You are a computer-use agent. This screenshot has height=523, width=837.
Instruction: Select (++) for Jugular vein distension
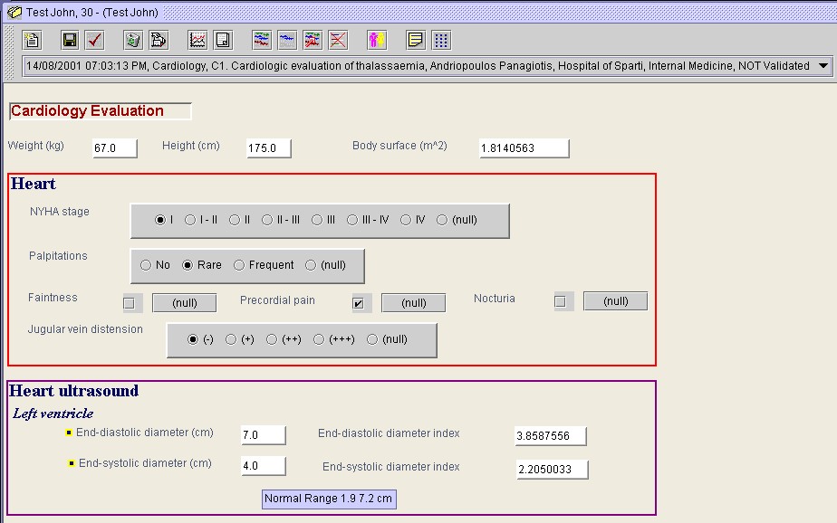click(272, 339)
